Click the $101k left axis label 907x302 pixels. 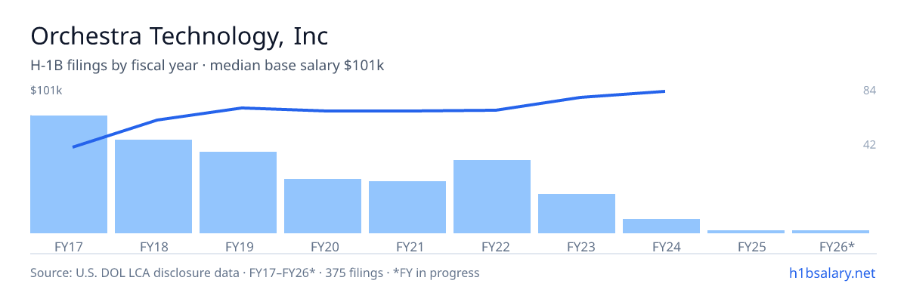click(x=46, y=91)
